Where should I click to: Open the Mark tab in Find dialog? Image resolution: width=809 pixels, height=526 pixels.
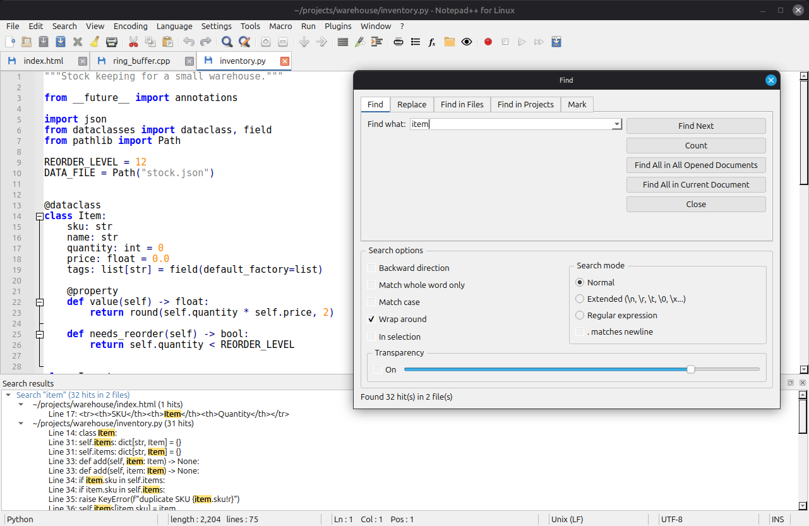[577, 104]
